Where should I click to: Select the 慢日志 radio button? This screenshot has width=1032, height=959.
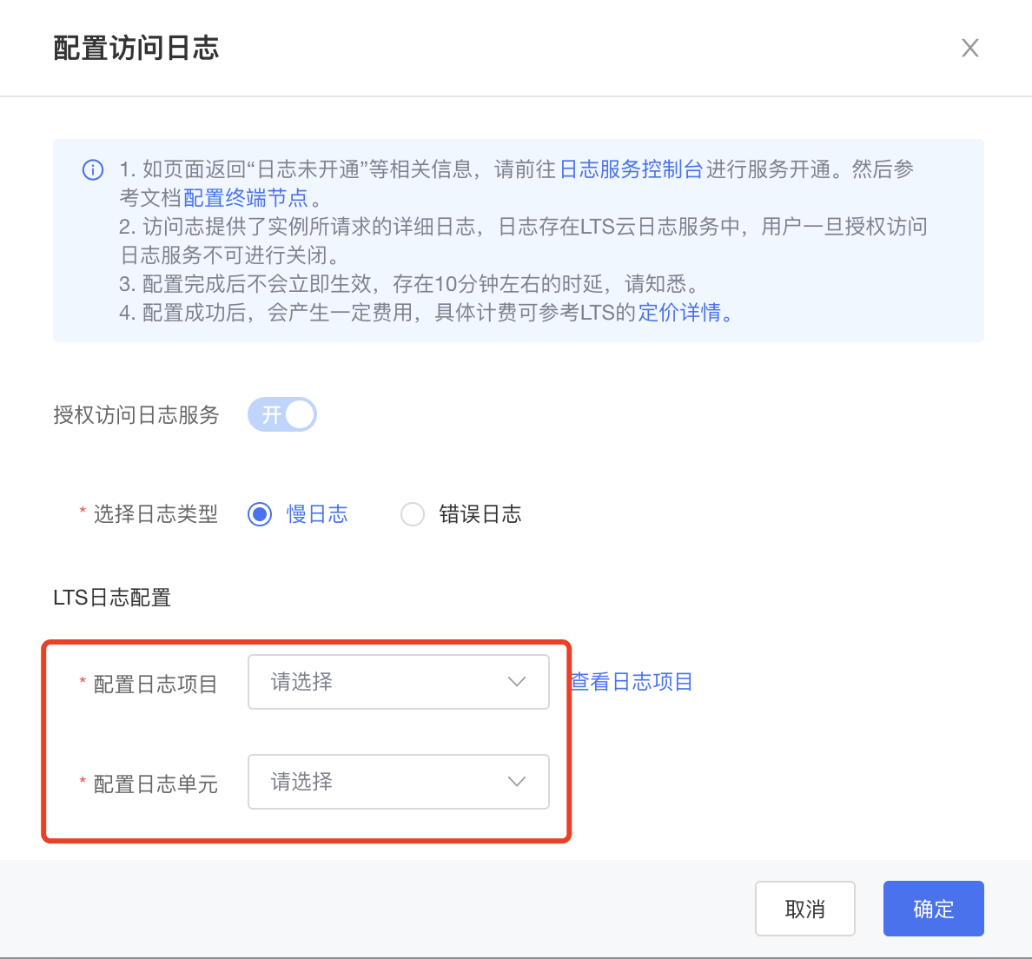260,514
